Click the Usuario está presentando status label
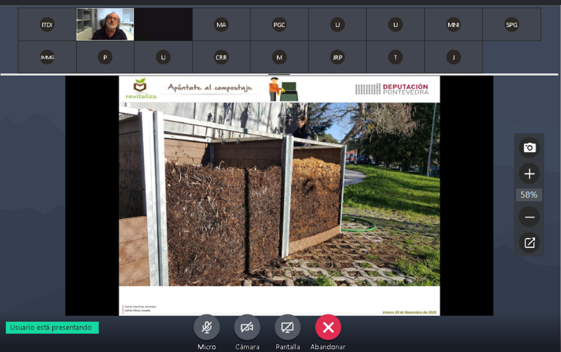Viewport: 561px width, 352px height. 52,328
